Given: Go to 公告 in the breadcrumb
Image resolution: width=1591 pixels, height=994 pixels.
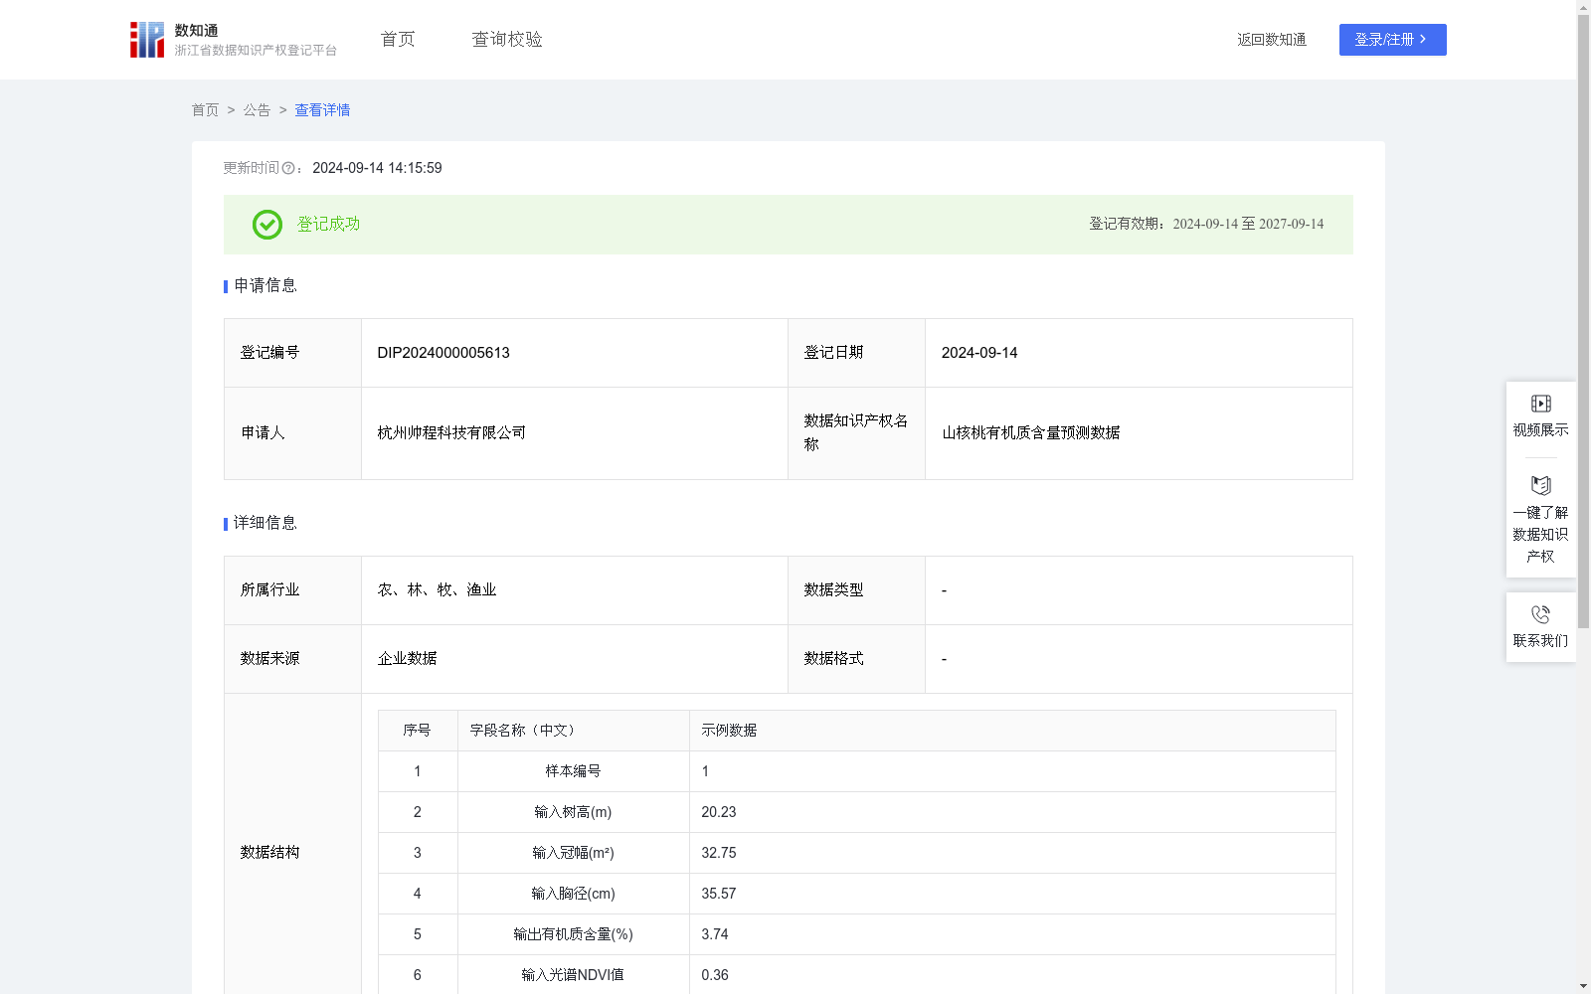Looking at the screenshot, I should [x=257, y=110].
